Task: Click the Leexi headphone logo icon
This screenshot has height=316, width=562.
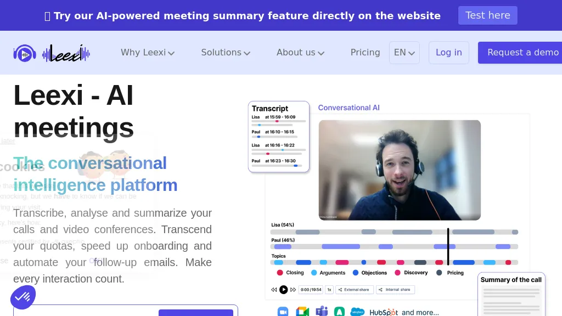Action: click(x=25, y=53)
